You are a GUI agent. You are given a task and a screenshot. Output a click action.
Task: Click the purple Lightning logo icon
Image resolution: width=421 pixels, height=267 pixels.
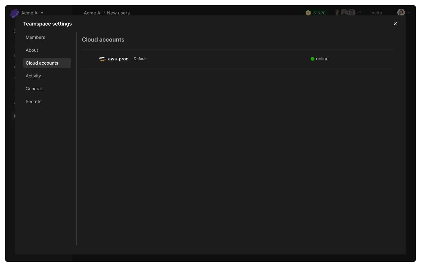click(14, 13)
